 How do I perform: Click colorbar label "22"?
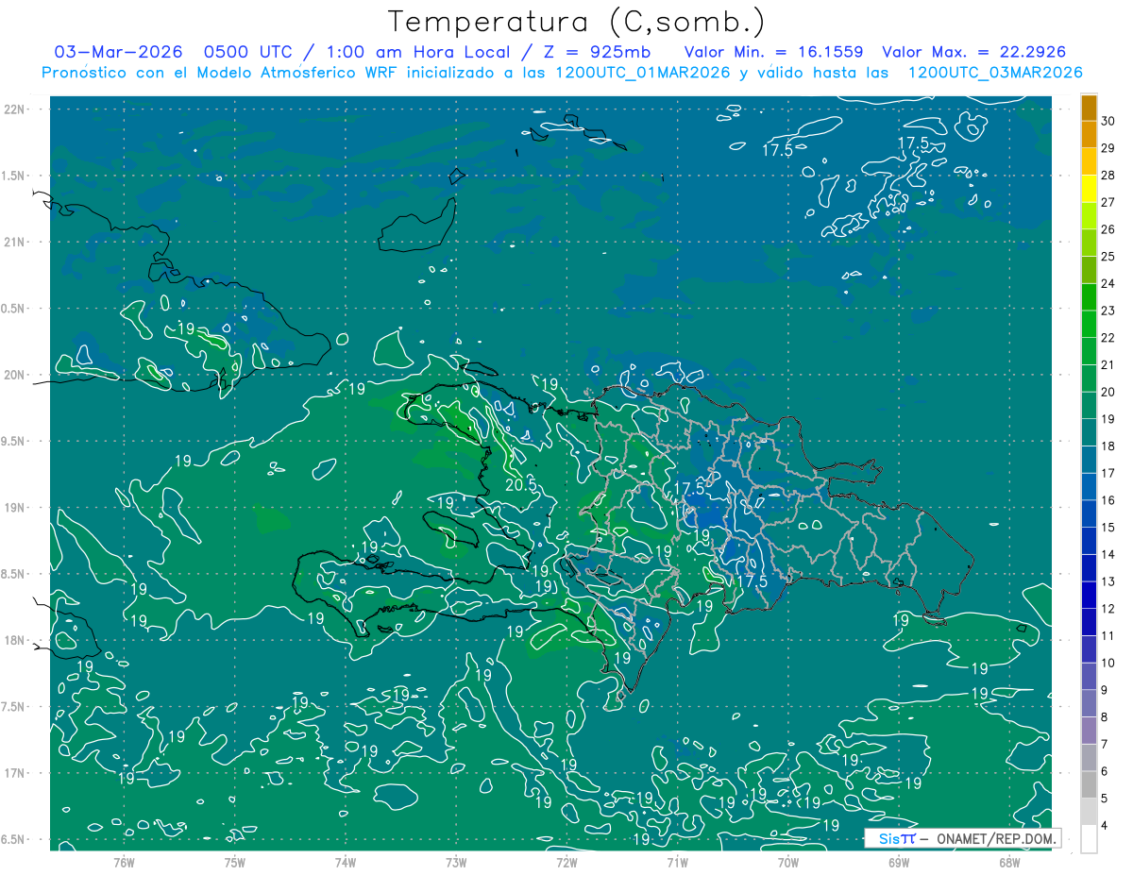coord(1108,338)
